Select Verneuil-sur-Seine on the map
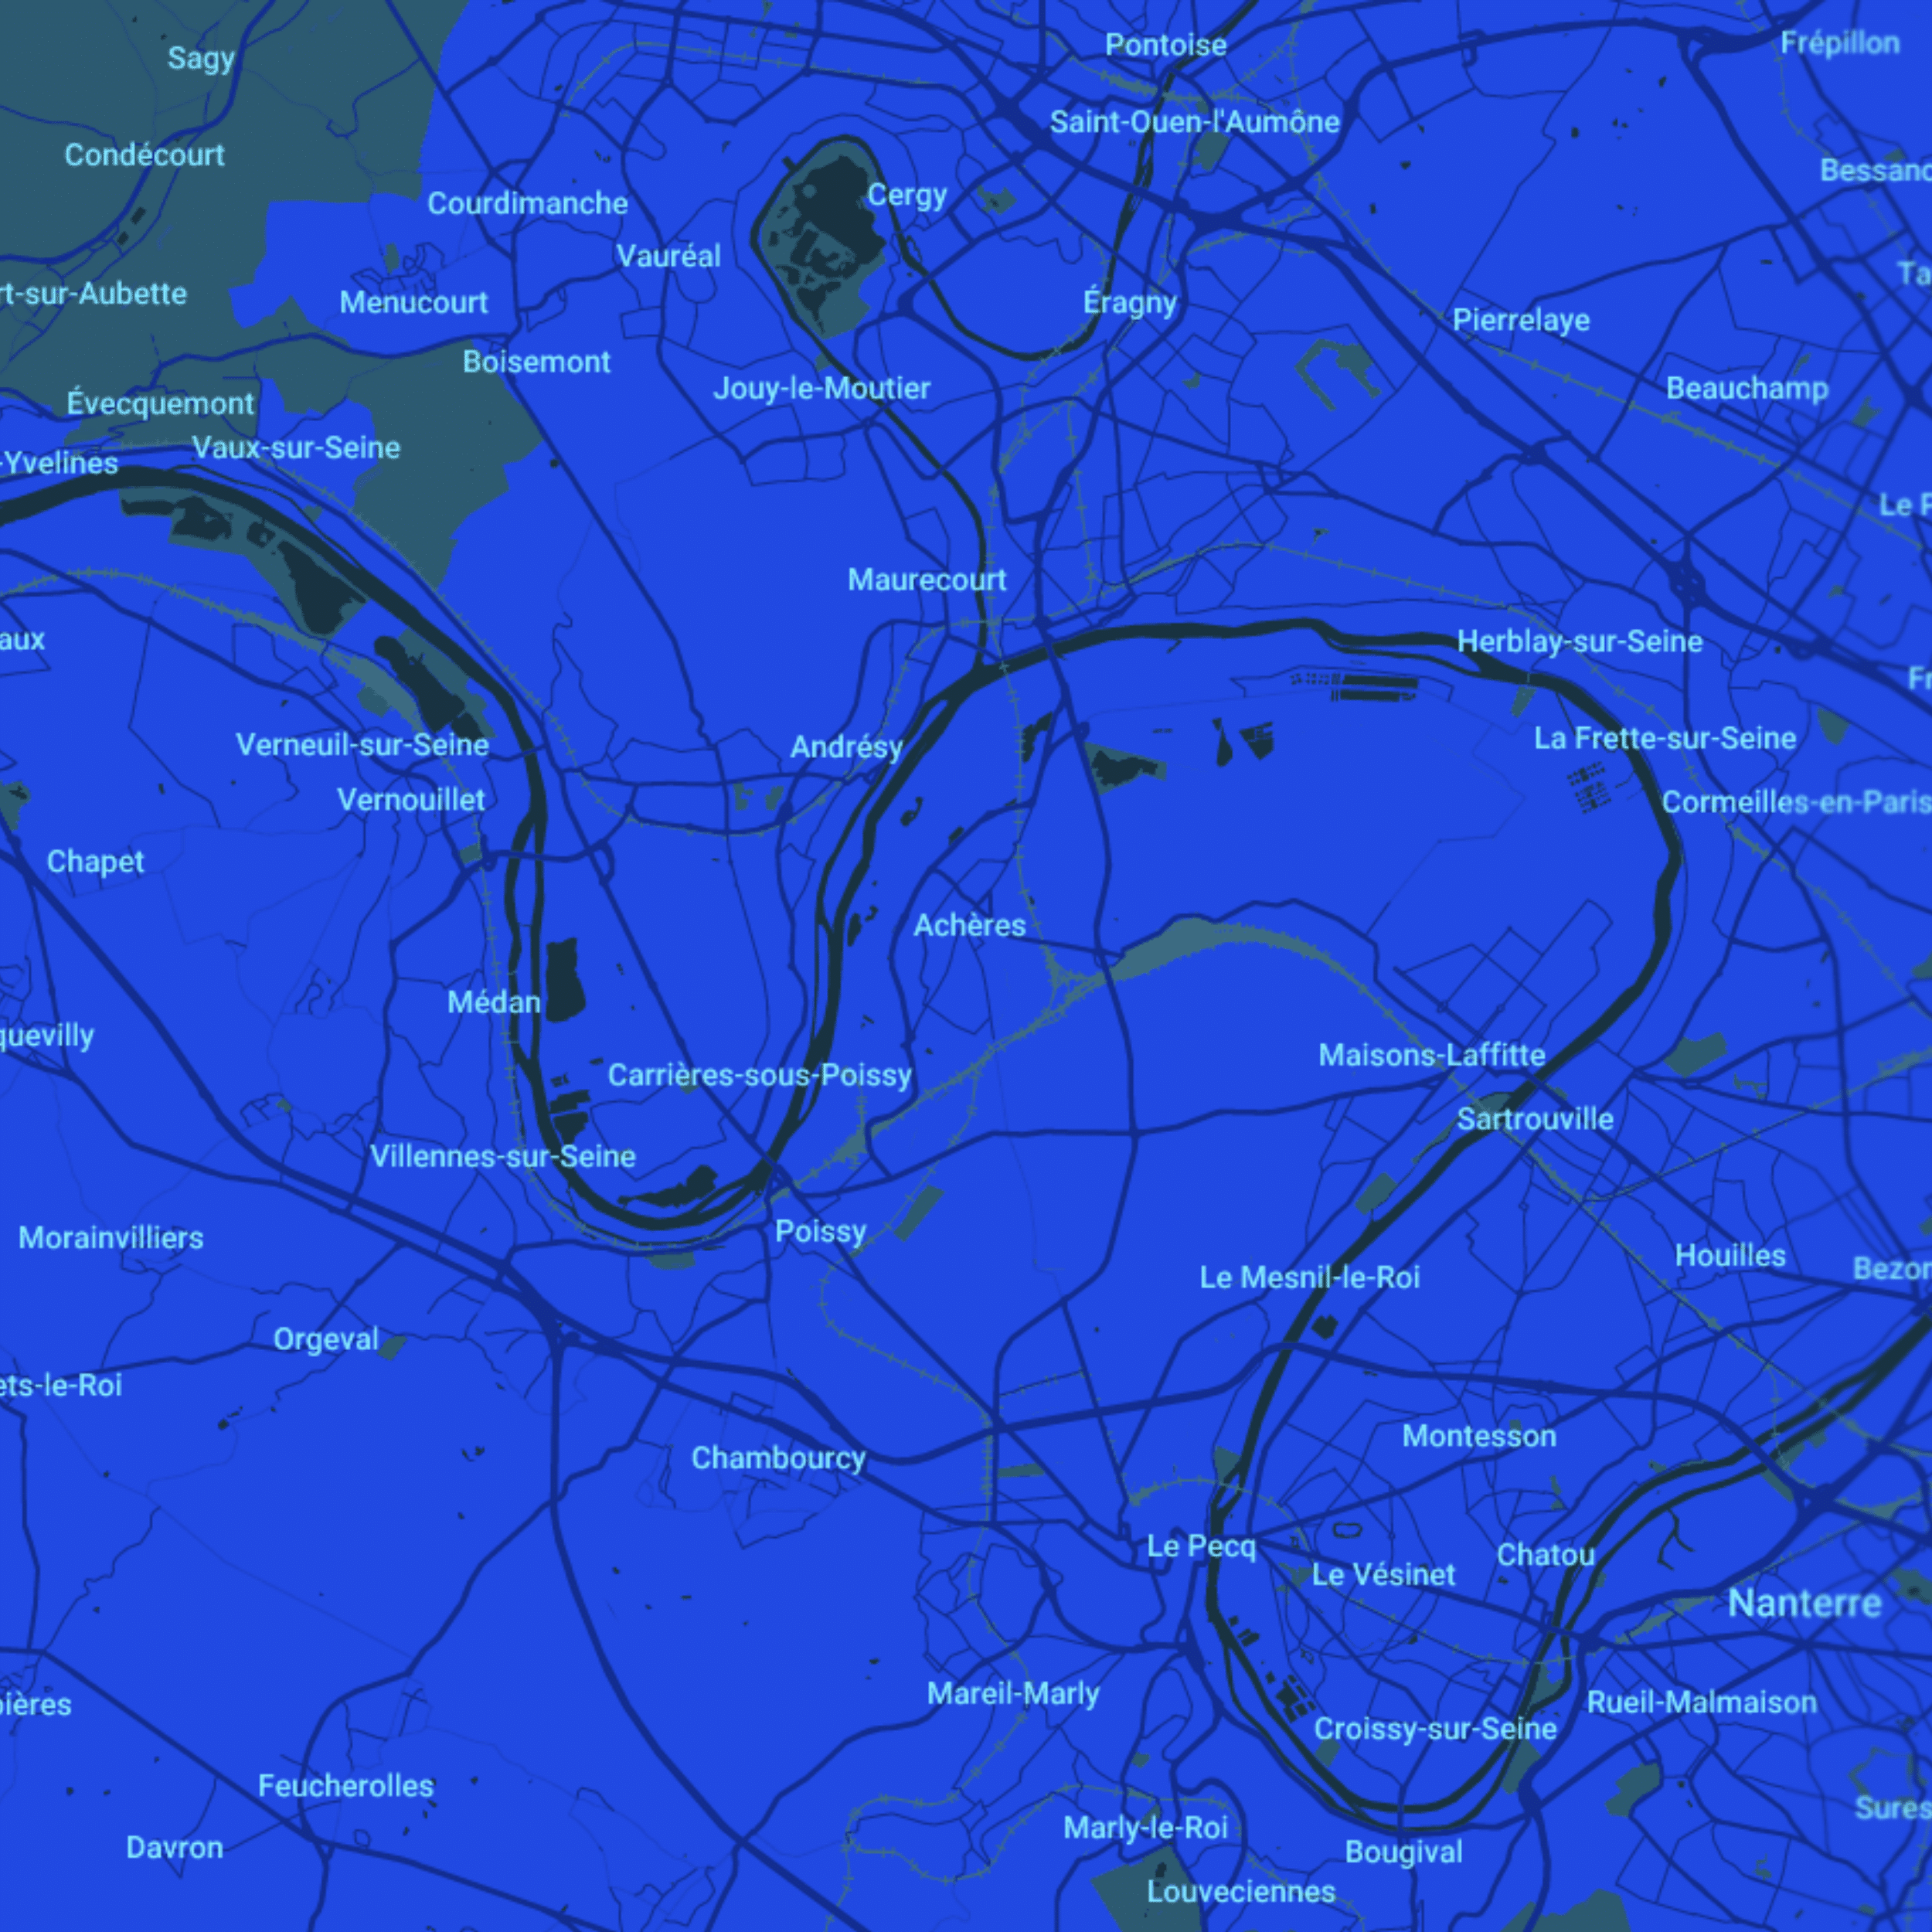This screenshot has height=1932, width=1932. coord(362,745)
